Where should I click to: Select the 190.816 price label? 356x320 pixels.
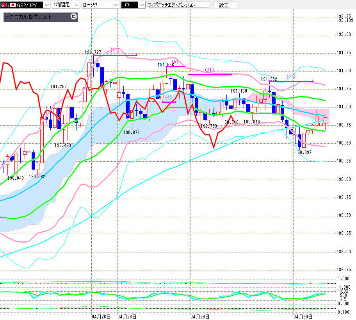[230, 122]
